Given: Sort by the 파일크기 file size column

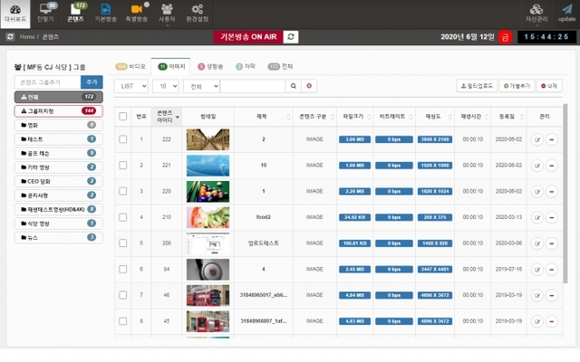Looking at the screenshot, I should pyautogui.click(x=355, y=117).
